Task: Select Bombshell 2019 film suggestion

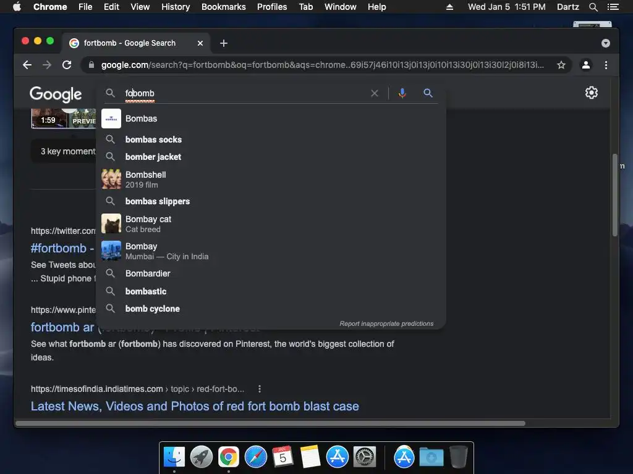Action: click(x=271, y=180)
